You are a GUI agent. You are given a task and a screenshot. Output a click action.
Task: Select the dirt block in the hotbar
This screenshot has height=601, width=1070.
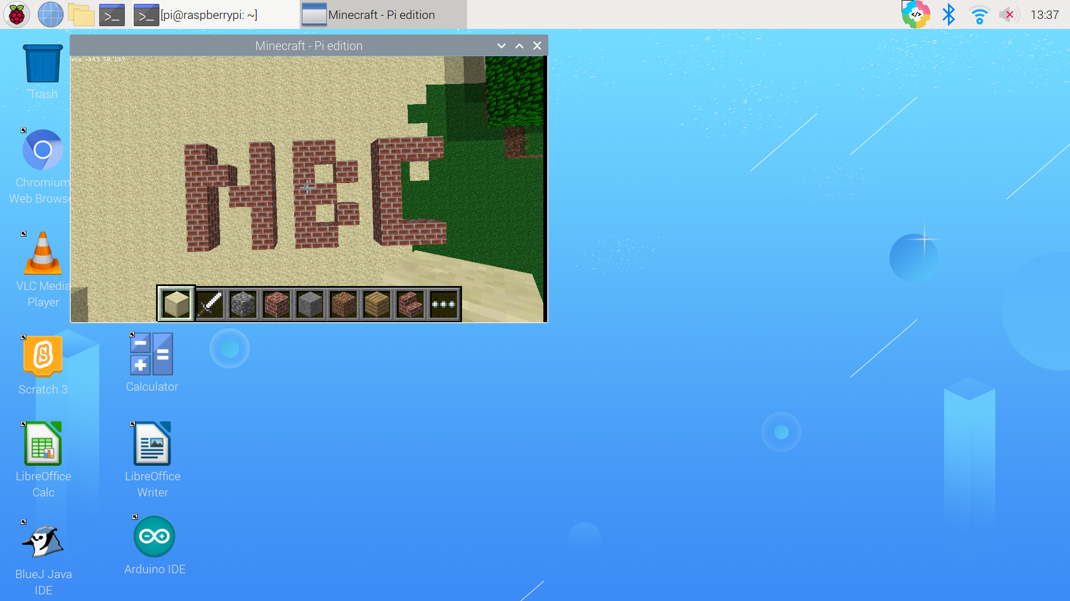pos(343,304)
